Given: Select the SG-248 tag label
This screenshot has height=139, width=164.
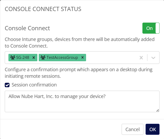Looking at the screenshot, I should tap(23, 58).
